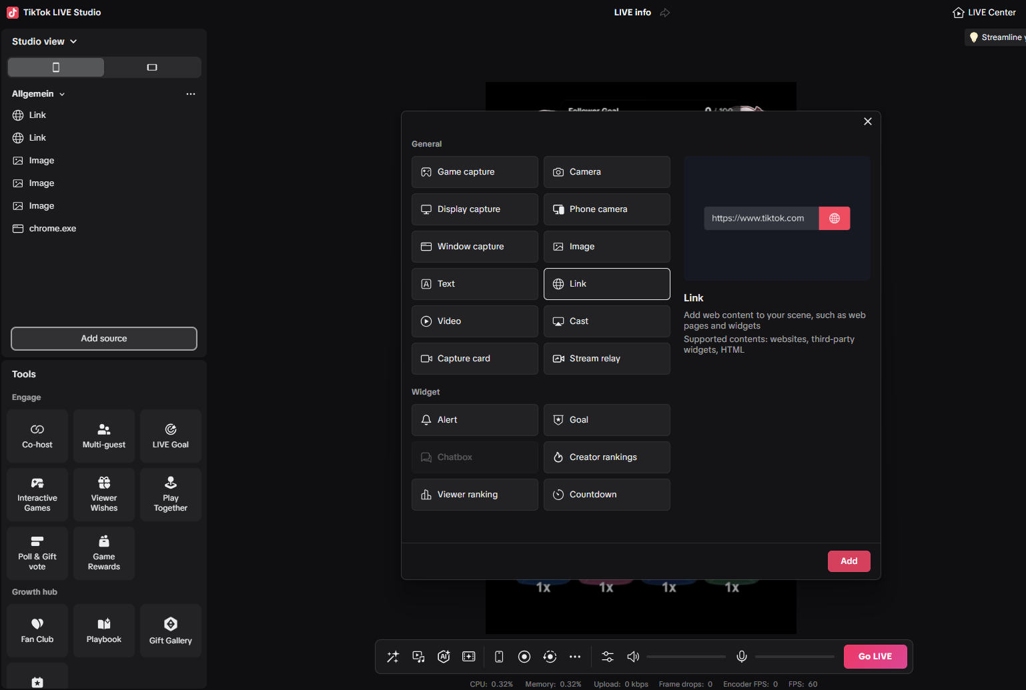This screenshot has width=1026, height=690.
Task: Click the LIVE info share arrow icon
Action: 665,13
